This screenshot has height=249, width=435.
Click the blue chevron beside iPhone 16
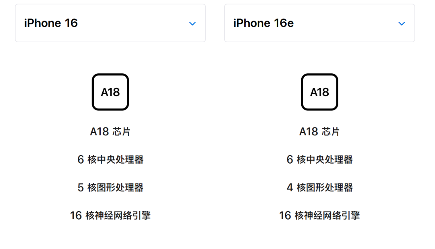point(193,23)
